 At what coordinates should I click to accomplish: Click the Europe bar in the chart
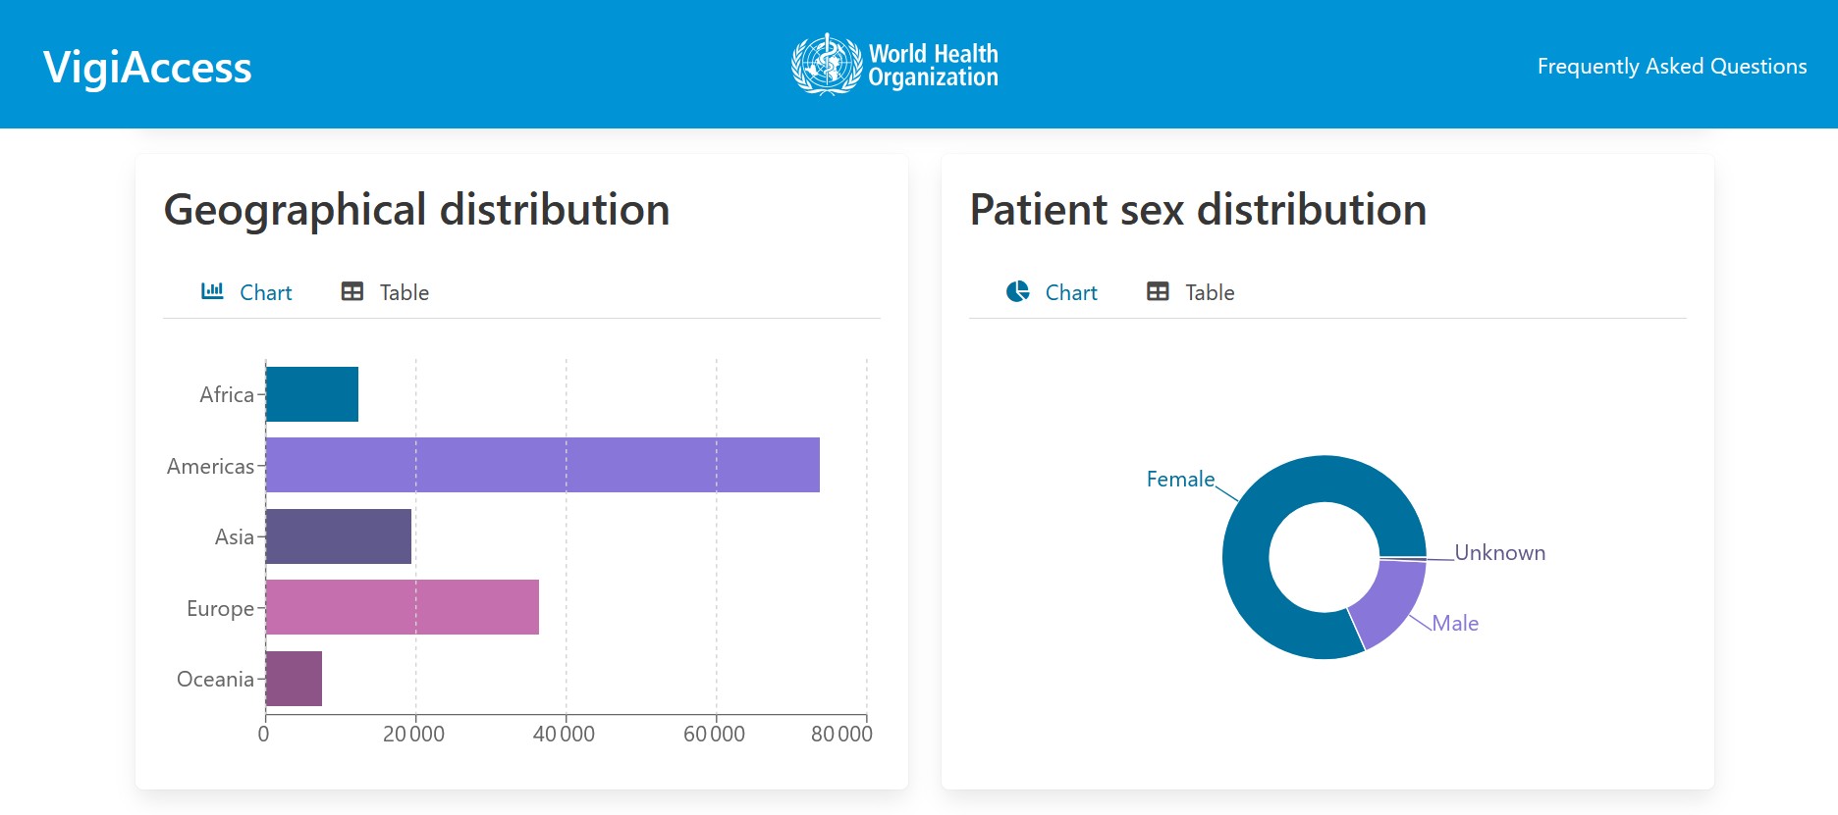pos(403,607)
